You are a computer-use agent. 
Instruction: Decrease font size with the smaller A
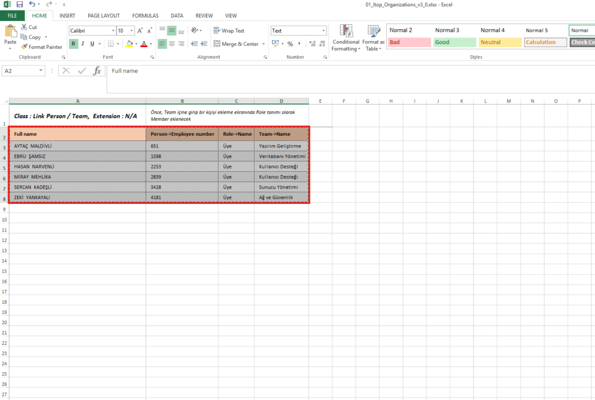[x=149, y=31]
